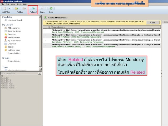This screenshot has height=126, width=168.
Task: Click the BIBLIO folder icon
Action: pos(6,47)
